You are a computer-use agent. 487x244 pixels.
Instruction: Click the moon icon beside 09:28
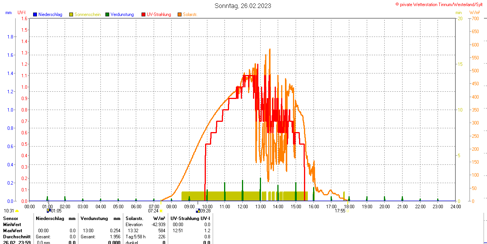(198, 211)
